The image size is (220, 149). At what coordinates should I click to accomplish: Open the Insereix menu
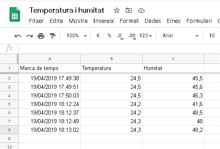104,21
